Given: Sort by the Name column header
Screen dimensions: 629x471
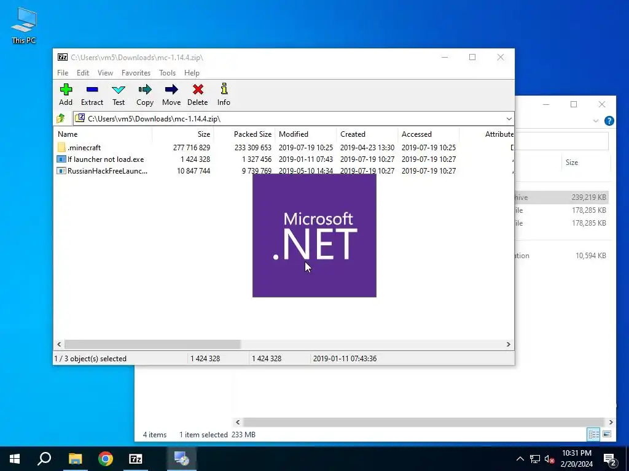Looking at the screenshot, I should click(103, 134).
